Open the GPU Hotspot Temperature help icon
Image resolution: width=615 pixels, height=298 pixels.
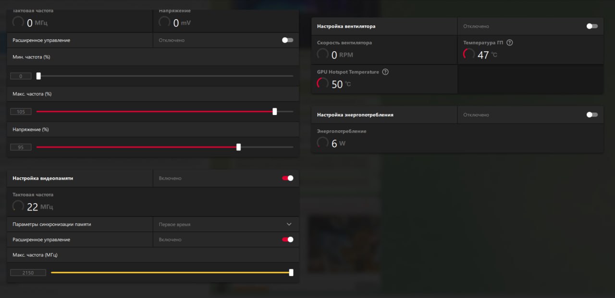click(385, 72)
